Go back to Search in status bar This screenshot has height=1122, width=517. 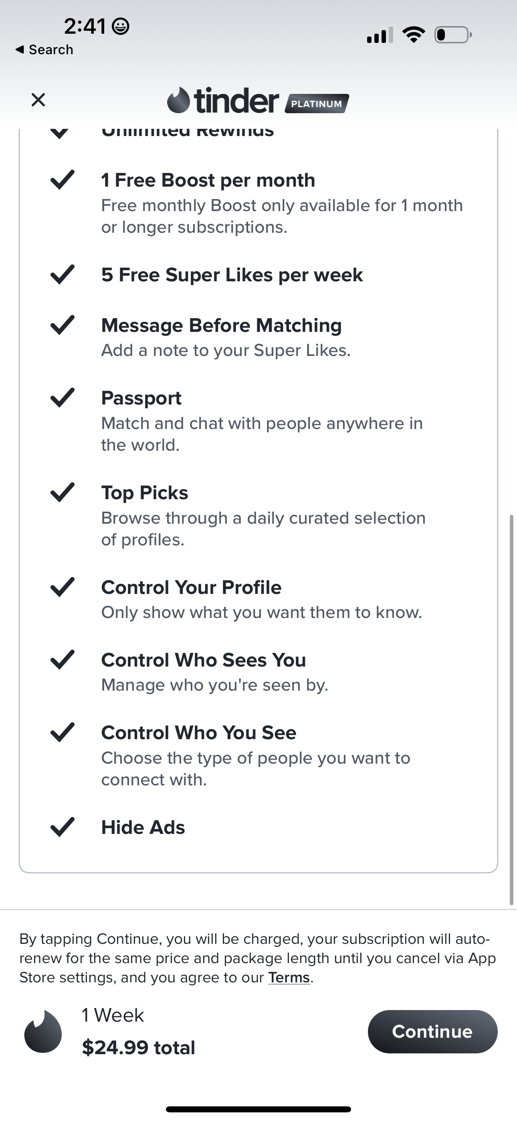[44, 50]
